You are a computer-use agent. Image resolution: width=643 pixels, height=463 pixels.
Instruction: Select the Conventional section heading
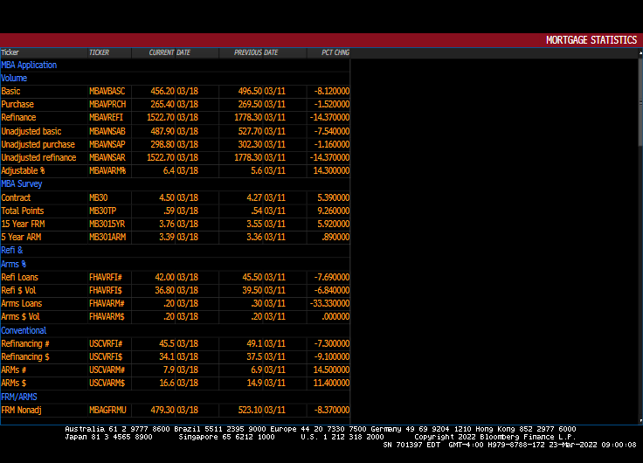pos(24,330)
